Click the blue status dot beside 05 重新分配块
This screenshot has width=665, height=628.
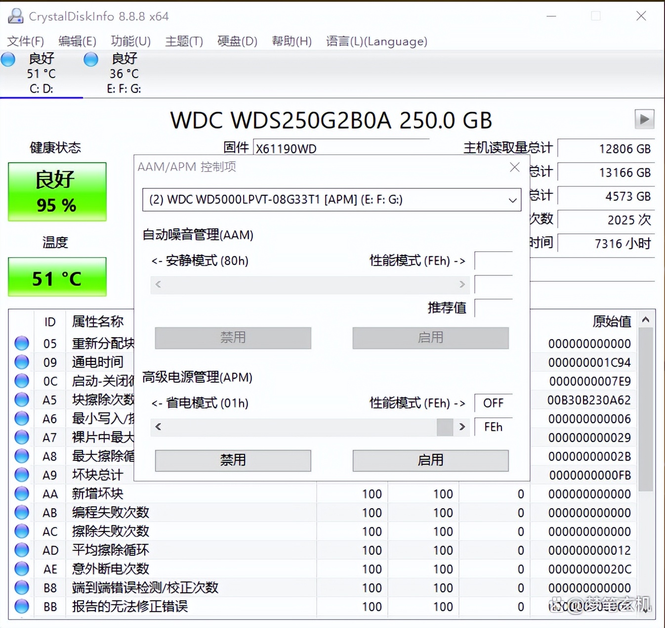(21, 343)
